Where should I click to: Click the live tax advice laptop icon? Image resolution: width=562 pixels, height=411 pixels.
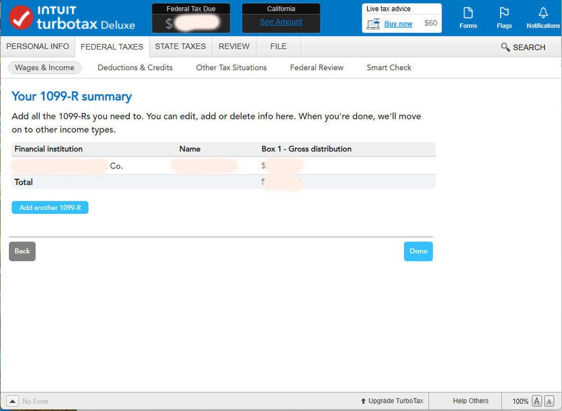pos(373,24)
